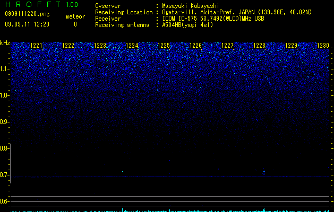The image size is (334, 212).
Task: Click the 1221 time marker
Action: pos(37,46)
